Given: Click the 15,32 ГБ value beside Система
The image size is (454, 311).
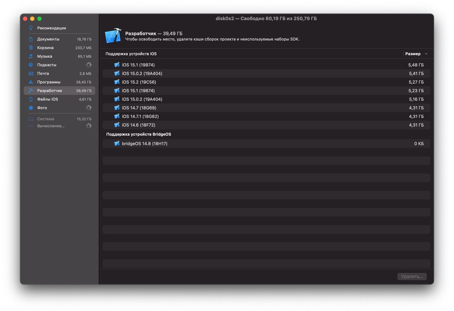Looking at the screenshot, I should [84, 119].
